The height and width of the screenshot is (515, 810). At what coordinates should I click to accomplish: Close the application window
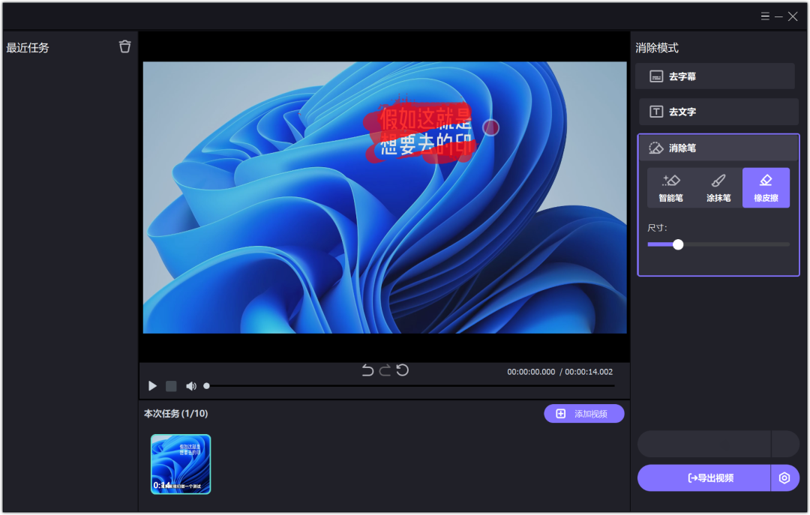tap(793, 16)
